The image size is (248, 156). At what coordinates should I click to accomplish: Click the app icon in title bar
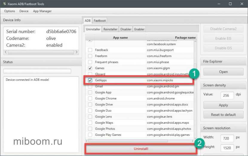(4, 4)
